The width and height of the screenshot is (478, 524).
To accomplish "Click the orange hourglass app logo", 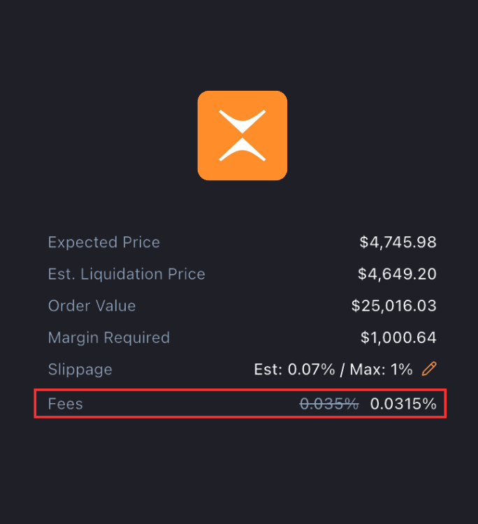I will [242, 136].
